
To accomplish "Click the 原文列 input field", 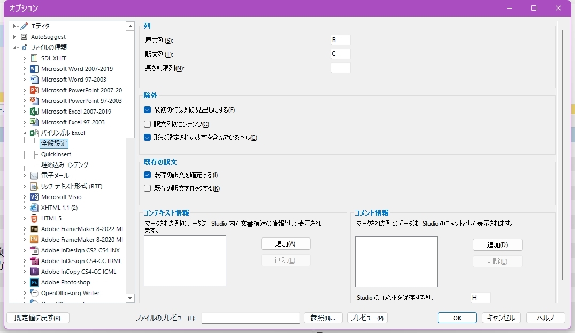I will click(340, 40).
